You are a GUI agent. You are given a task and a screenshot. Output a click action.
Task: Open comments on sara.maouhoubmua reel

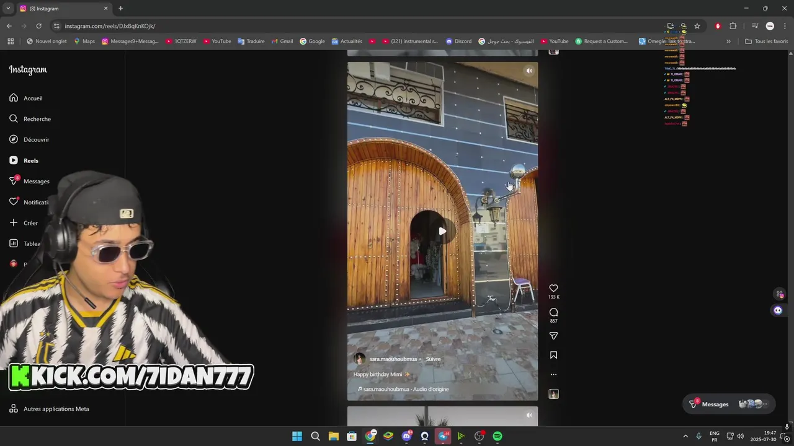coord(553,312)
